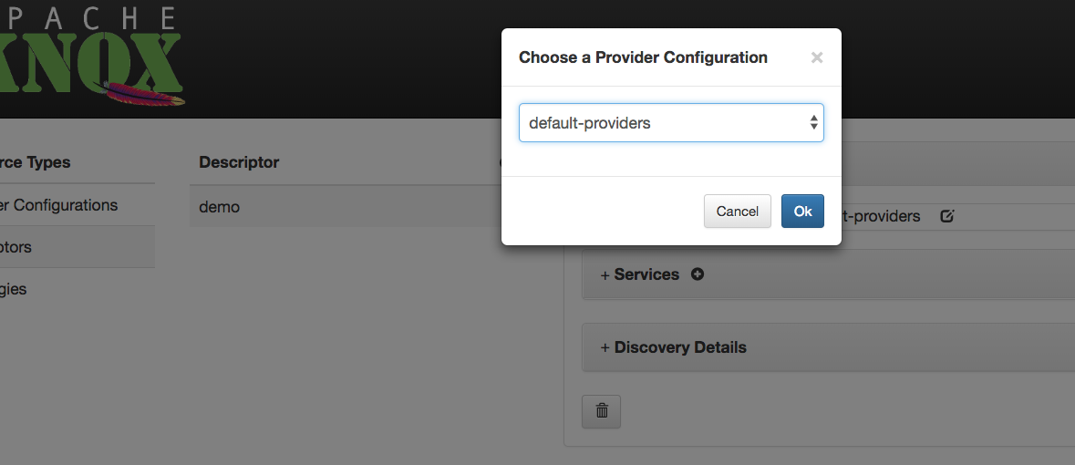Confirm selection with Ok button
Screen dimensions: 1075x465
[x=802, y=211]
